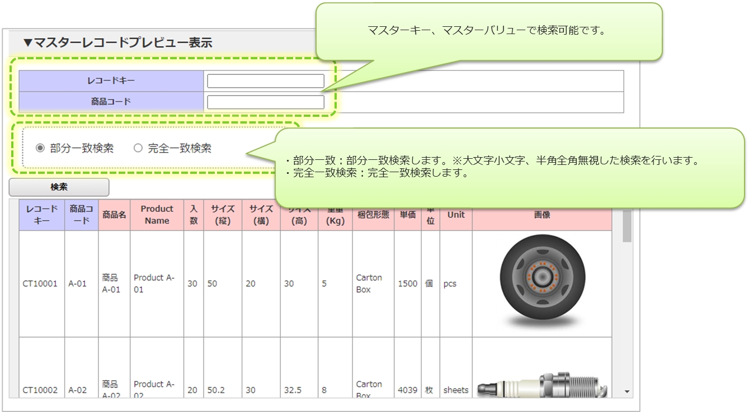Click the Unit column header
This screenshot has width=749, height=412.
[x=456, y=215]
